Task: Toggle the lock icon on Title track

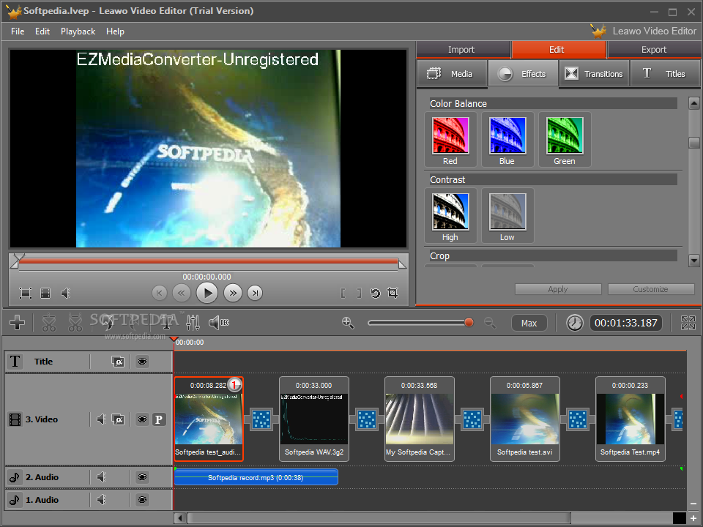Action: tap(118, 361)
